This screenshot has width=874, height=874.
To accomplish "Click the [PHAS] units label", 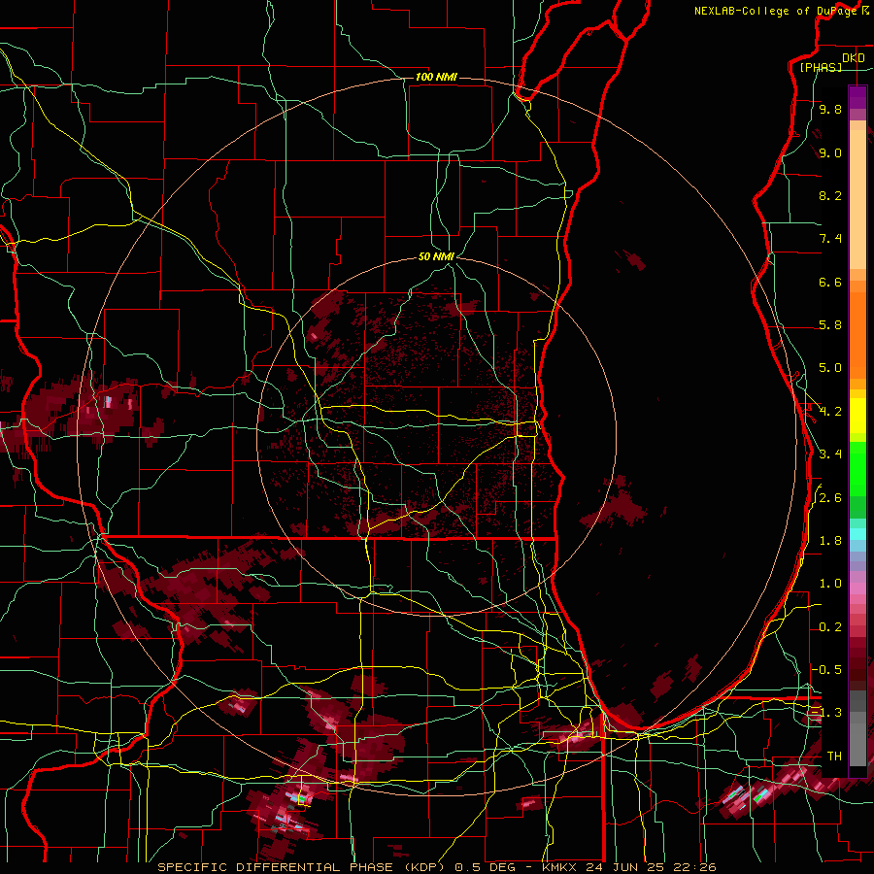I will coord(821,67).
